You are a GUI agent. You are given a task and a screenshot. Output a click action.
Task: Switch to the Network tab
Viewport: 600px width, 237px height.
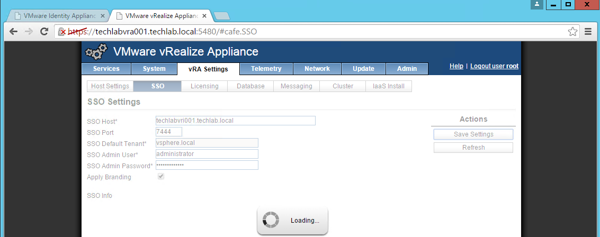pos(317,69)
